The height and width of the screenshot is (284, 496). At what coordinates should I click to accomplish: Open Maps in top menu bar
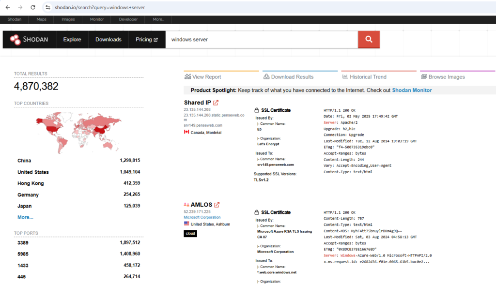42,19
